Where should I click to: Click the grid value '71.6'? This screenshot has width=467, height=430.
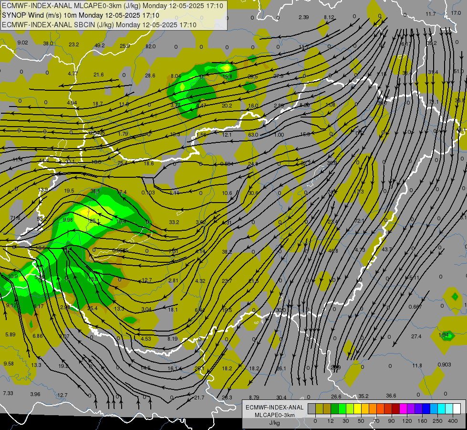pos(15,218)
